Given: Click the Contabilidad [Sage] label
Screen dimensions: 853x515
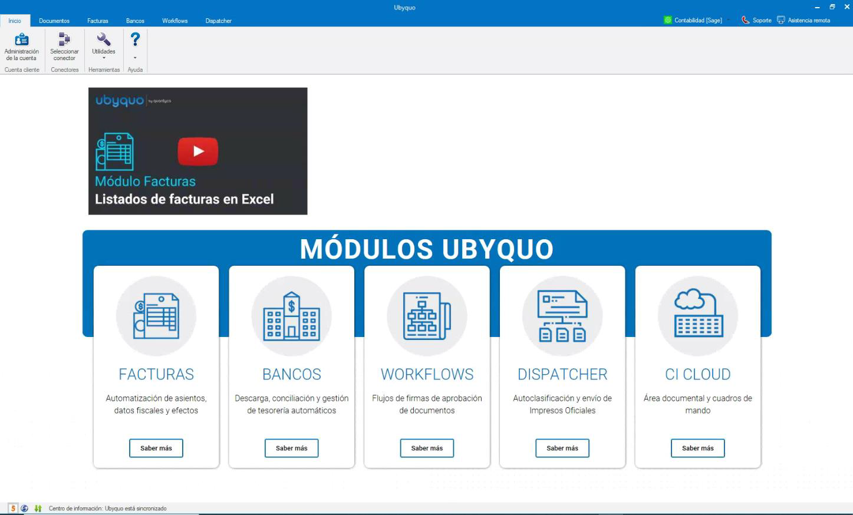Looking at the screenshot, I should 699,21.
